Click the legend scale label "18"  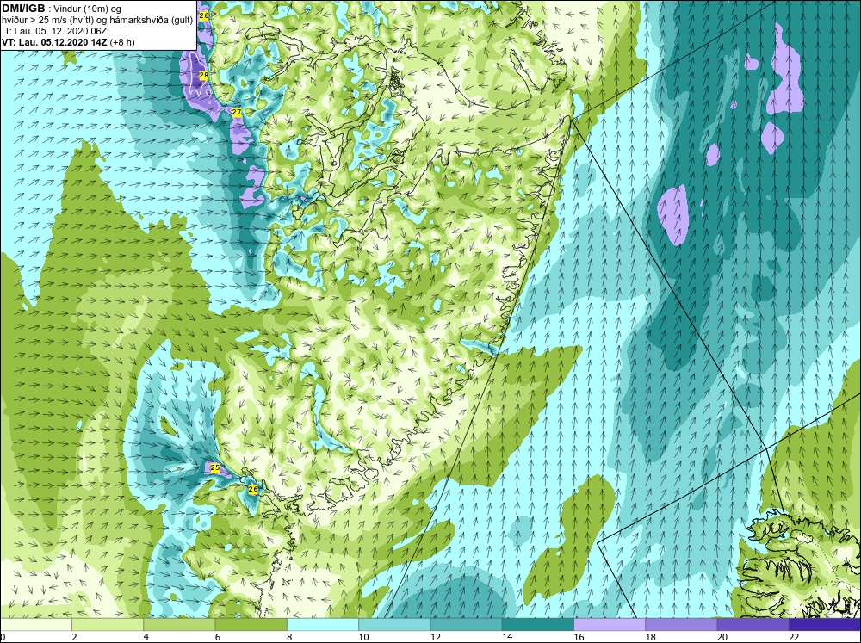coord(651,637)
